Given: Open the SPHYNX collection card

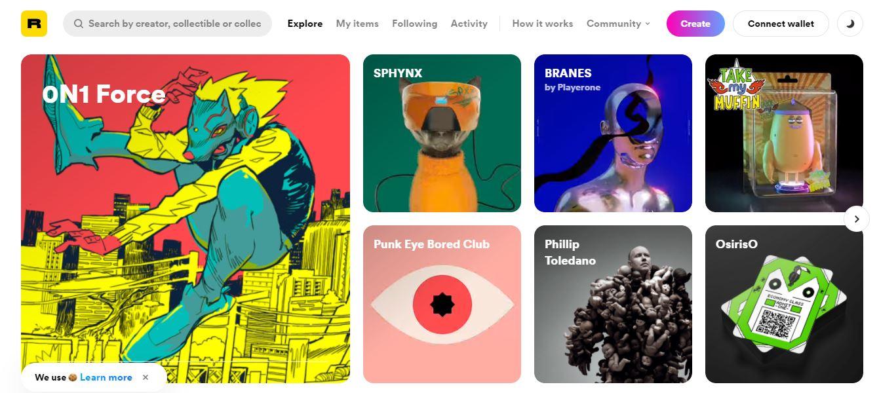Looking at the screenshot, I should pos(442,133).
